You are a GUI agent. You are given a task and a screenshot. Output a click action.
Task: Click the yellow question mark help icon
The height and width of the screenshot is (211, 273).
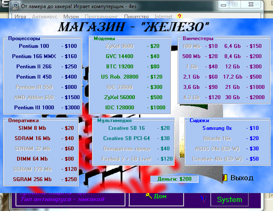coord(180,16)
